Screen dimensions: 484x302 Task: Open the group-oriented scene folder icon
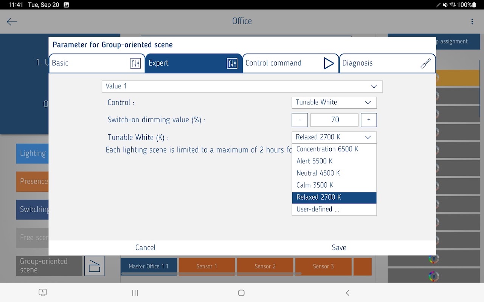point(94,266)
